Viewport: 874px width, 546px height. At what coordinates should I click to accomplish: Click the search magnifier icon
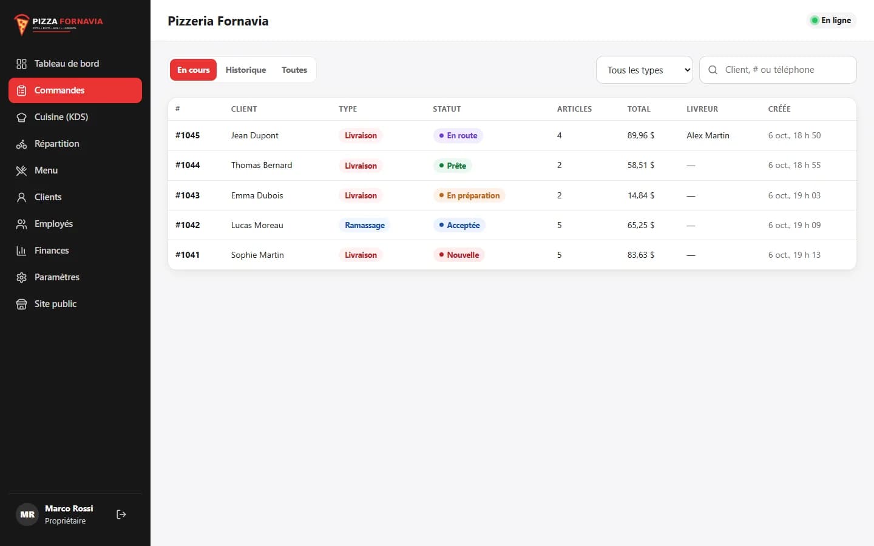(x=713, y=70)
